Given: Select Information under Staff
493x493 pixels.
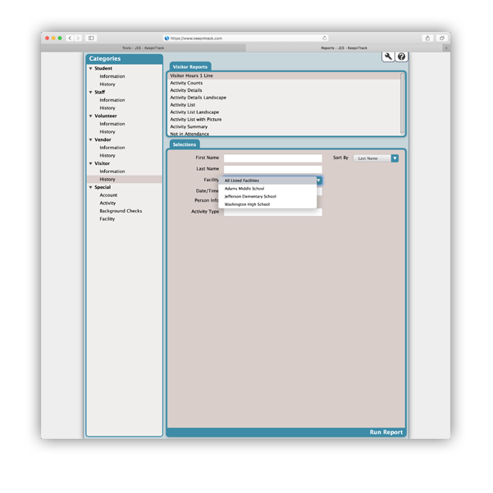Looking at the screenshot, I should point(112,100).
